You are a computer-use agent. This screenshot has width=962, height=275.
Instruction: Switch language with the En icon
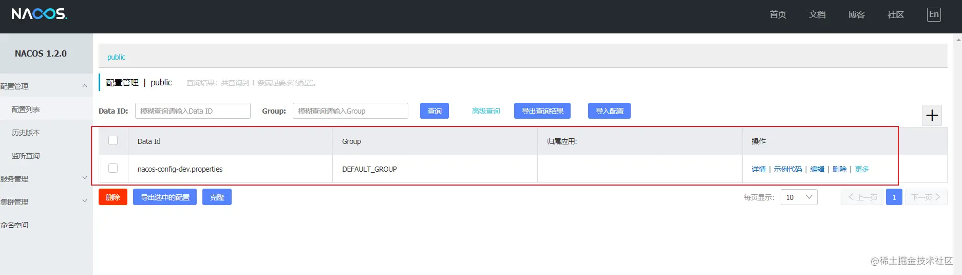pyautogui.click(x=934, y=14)
